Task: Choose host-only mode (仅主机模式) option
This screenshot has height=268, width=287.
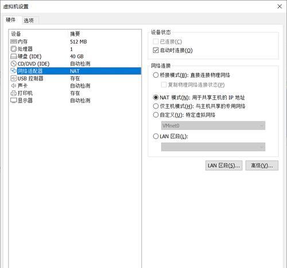Action: (156, 106)
